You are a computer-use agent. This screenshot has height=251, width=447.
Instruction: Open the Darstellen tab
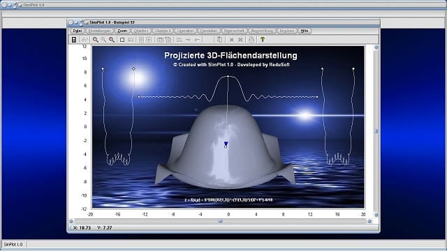[209, 31]
